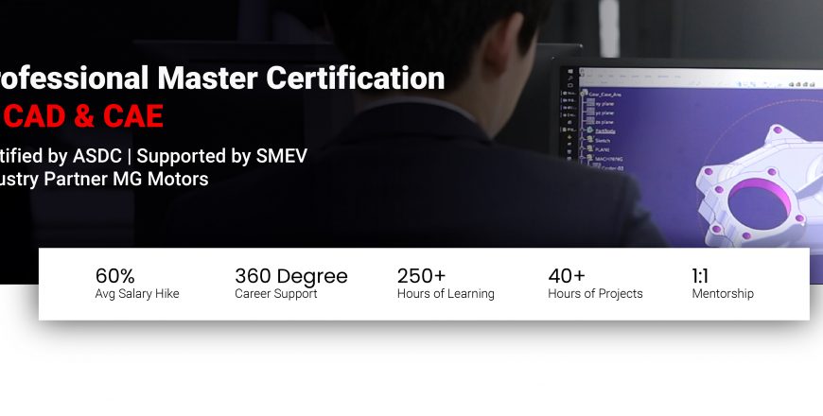
Task: Click the view-mode icons group in CAD toolbar
Action: tap(801, 84)
